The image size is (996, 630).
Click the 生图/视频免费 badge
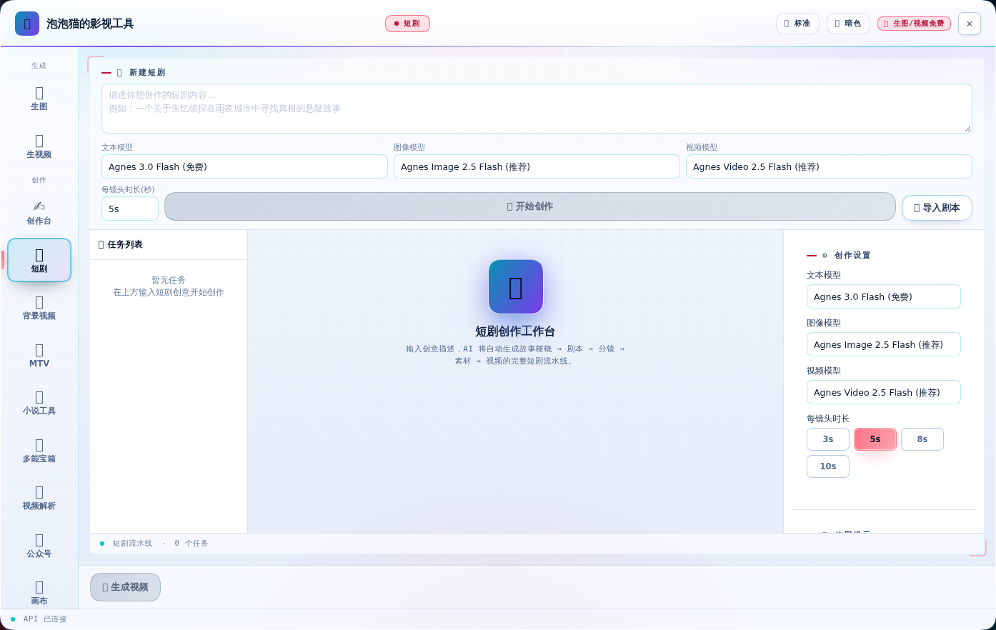tap(914, 24)
